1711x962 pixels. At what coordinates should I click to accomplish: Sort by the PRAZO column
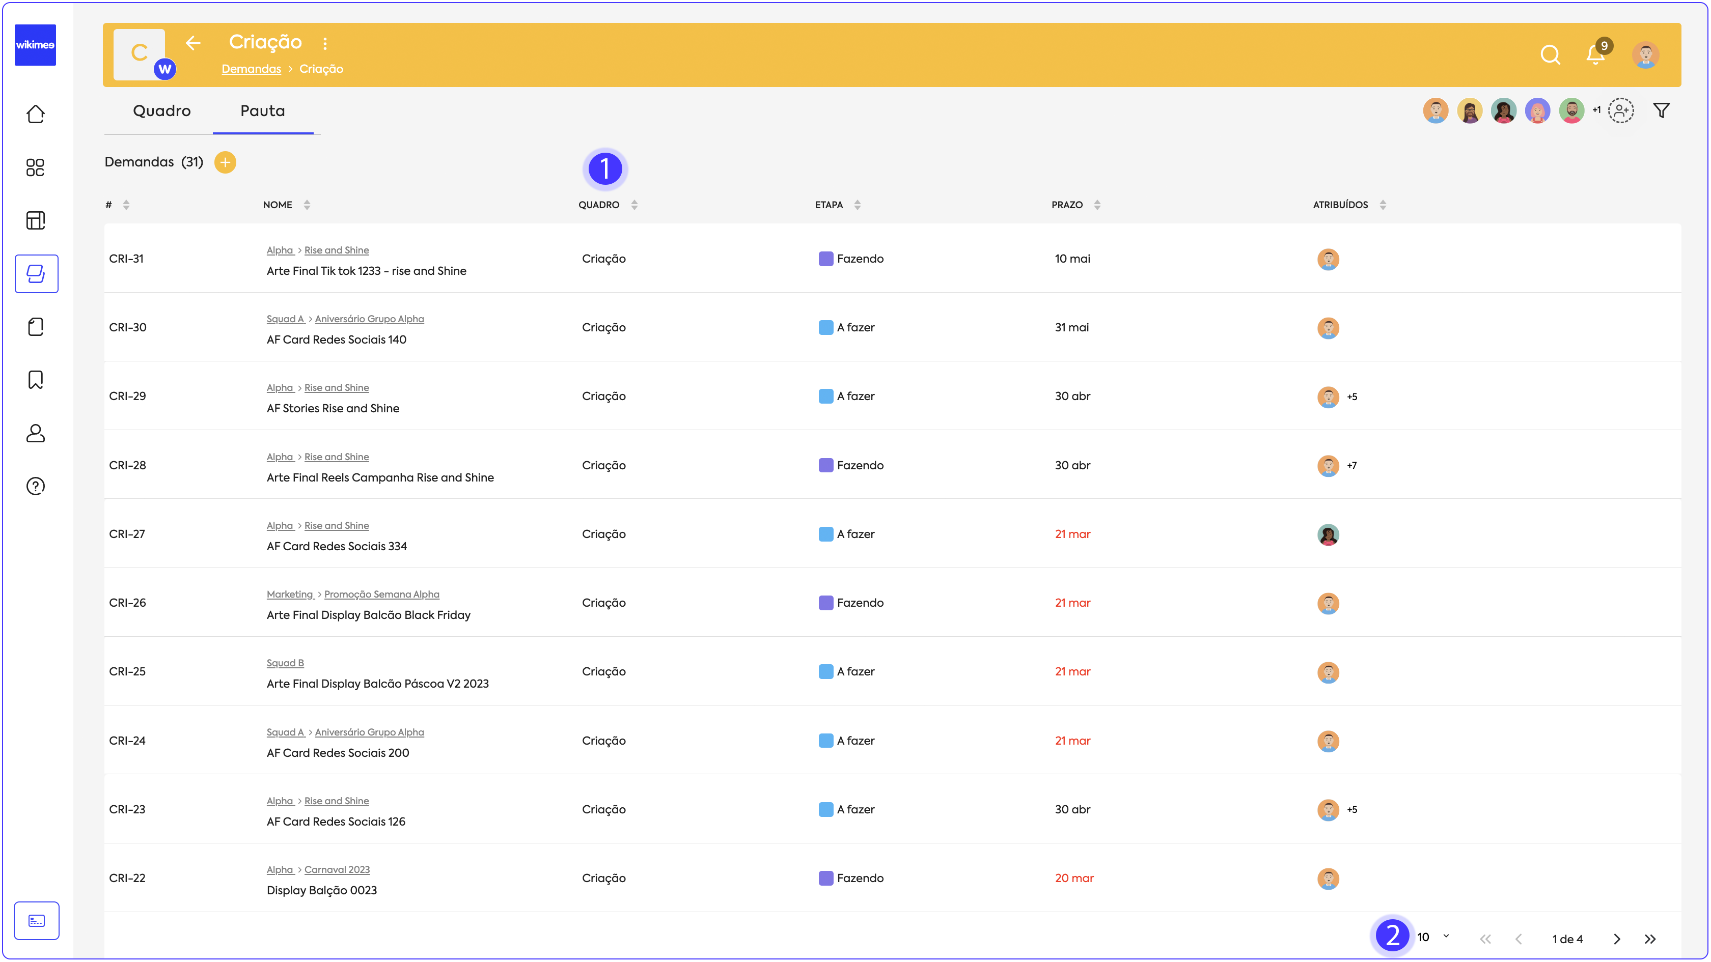click(1096, 205)
